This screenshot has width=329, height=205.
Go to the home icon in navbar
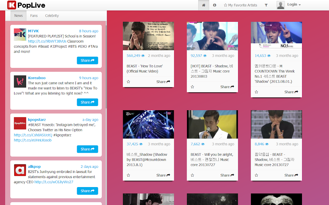[x=203, y=5]
